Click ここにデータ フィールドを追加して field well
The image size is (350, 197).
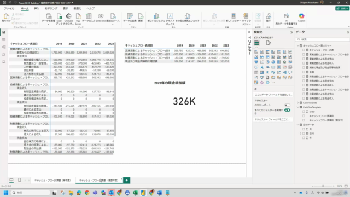tap(273, 95)
